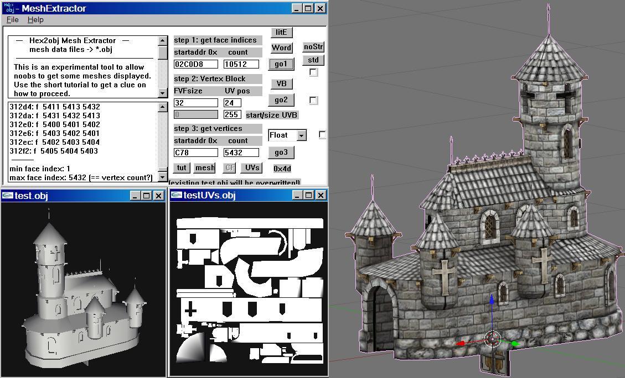Open the File menu
625x378 pixels.
(12, 19)
